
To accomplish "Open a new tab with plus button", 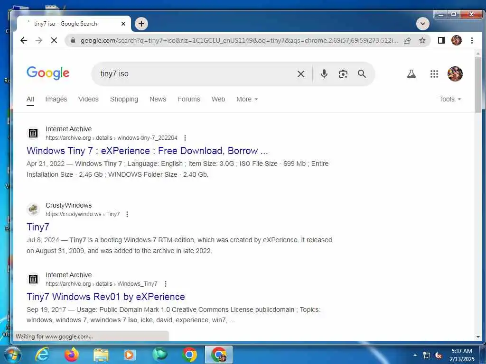I will pos(141,24).
